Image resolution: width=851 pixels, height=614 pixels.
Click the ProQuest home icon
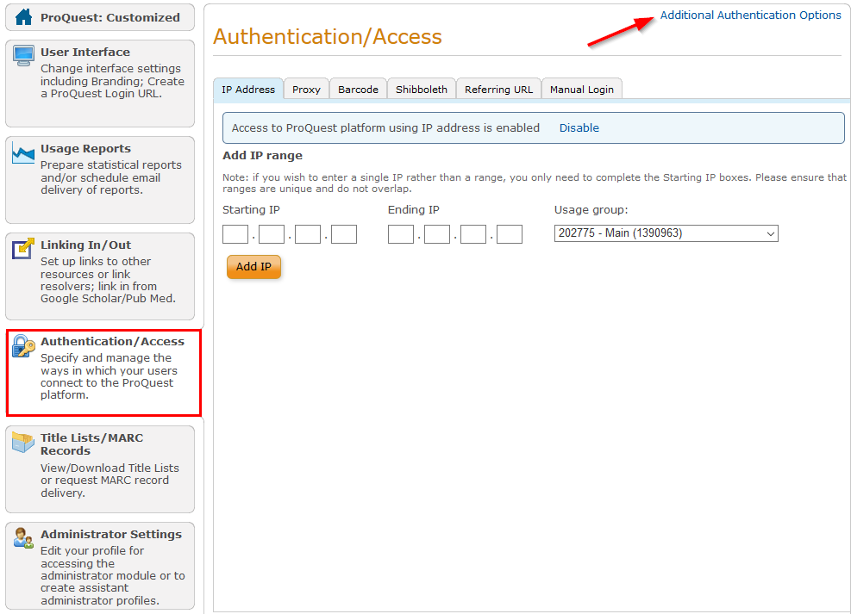(x=22, y=17)
